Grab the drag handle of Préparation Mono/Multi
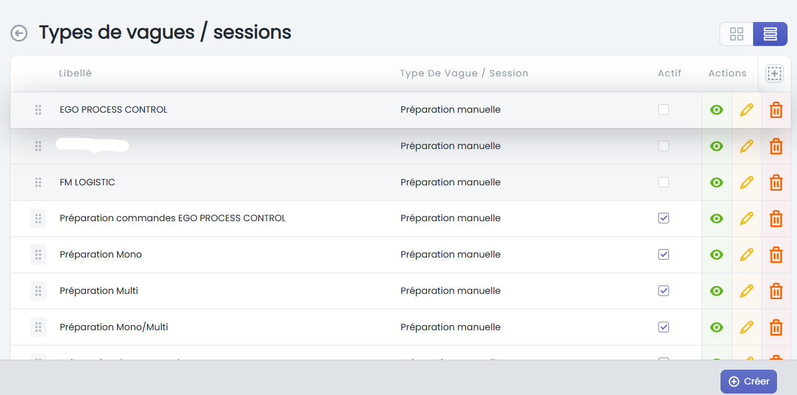Screen dimensions: 797x395 click(x=38, y=327)
